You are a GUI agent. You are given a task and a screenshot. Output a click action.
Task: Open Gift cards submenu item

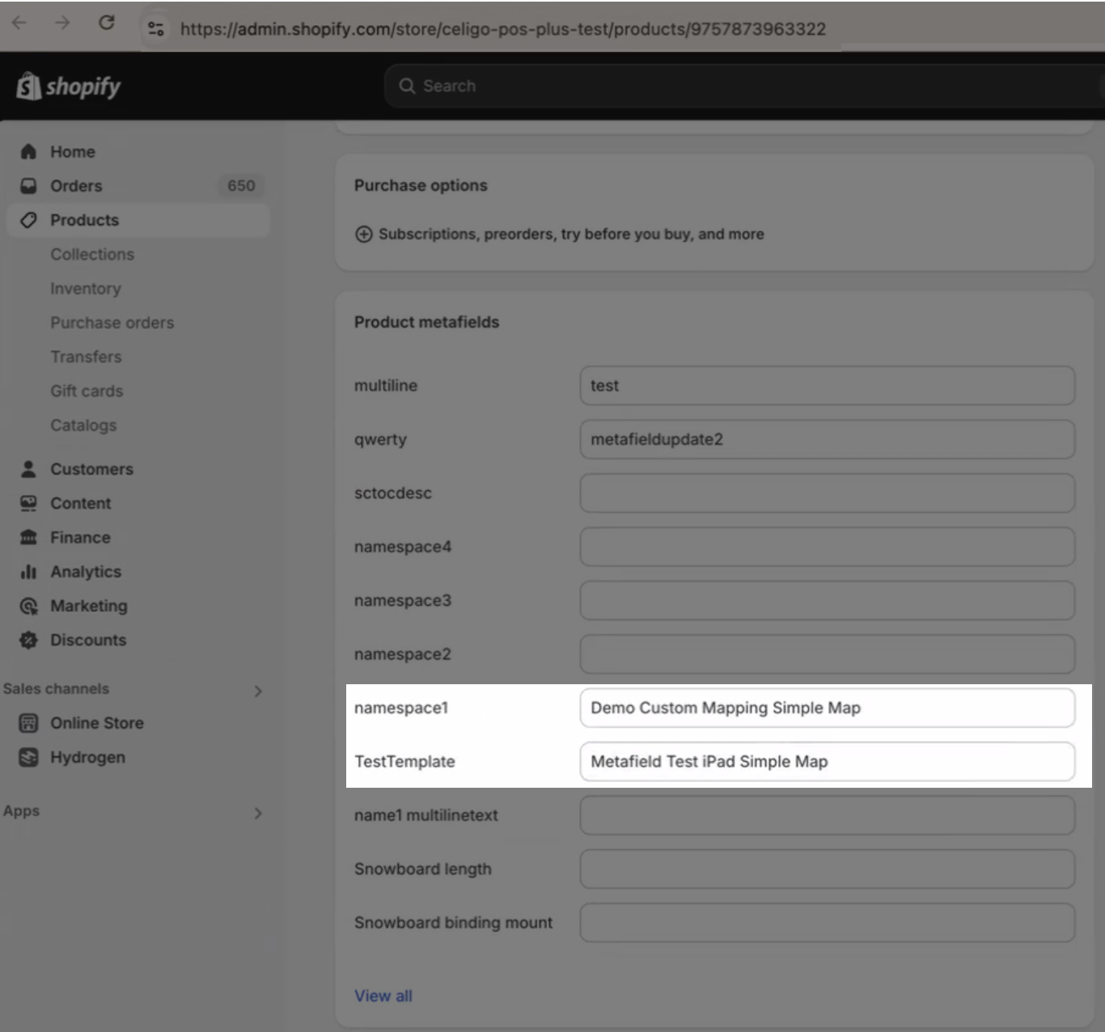[x=87, y=391]
